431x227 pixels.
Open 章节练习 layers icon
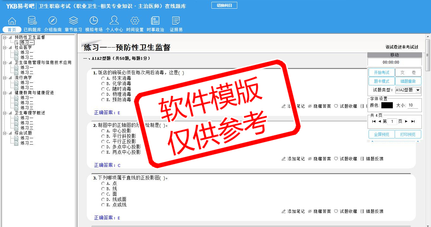(x=73, y=21)
